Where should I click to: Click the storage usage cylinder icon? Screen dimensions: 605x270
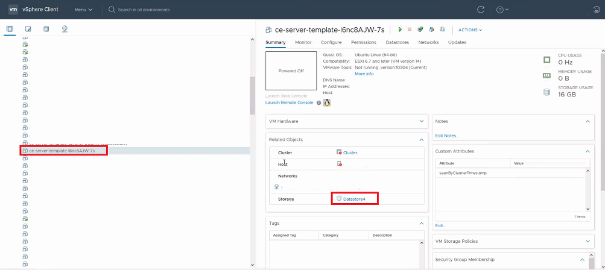tap(546, 92)
